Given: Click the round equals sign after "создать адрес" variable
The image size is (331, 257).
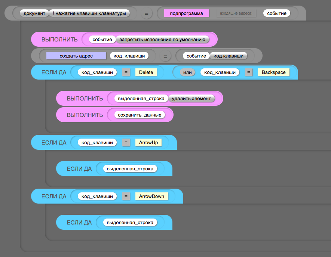Looking at the screenshot, I should [x=165, y=56].
